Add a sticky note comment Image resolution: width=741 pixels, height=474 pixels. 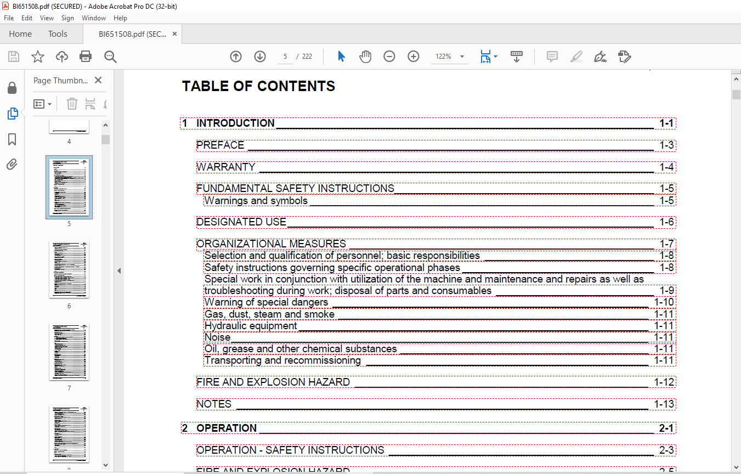click(552, 57)
